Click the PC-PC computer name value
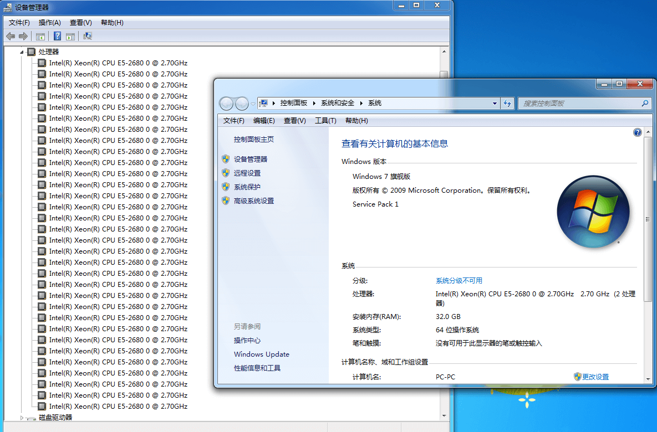This screenshot has width=657, height=432. point(445,377)
